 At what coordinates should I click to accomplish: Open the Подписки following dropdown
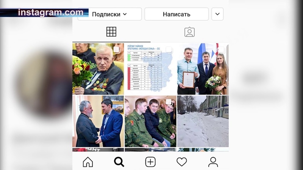point(109,14)
